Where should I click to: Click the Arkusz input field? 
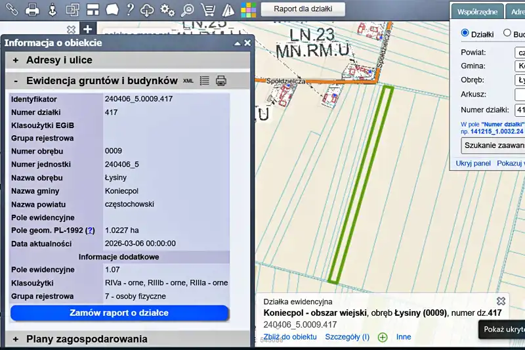click(x=520, y=95)
